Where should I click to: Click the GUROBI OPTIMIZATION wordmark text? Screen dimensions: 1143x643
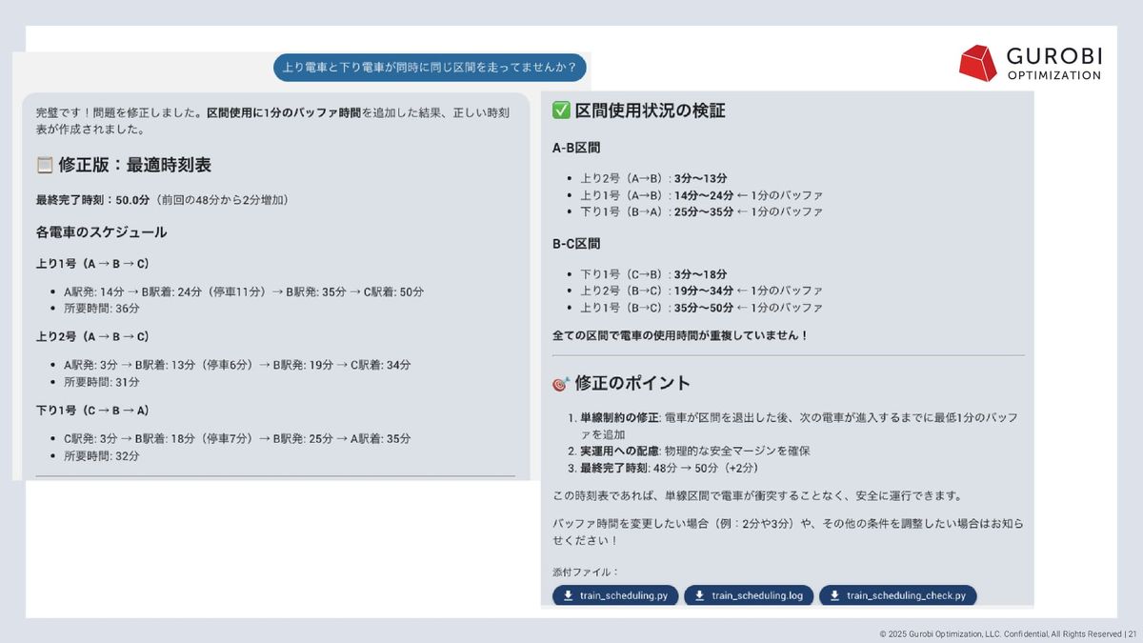1053,62
